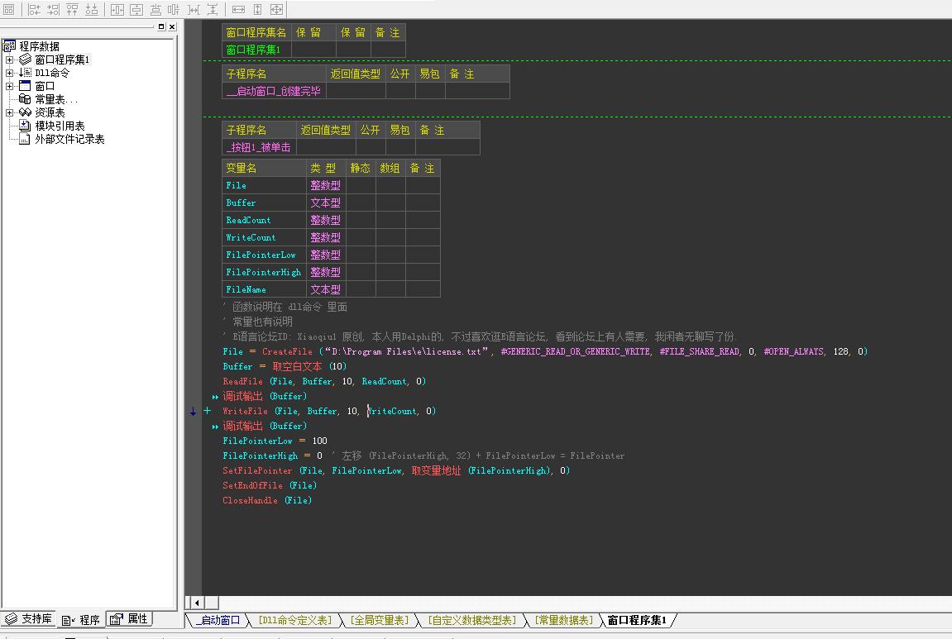This screenshot has height=639, width=952.
Task: Switch to the 属性 panel tab
Action: 129,619
